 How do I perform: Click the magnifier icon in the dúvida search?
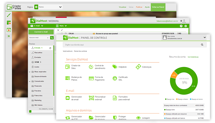pos(202,45)
